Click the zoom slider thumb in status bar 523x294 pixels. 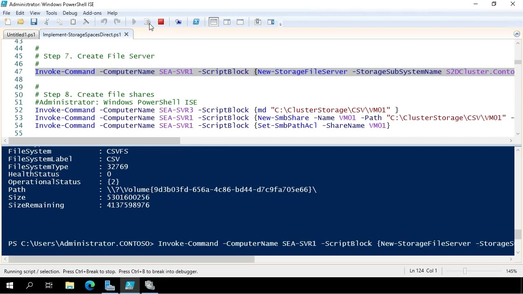point(465,271)
